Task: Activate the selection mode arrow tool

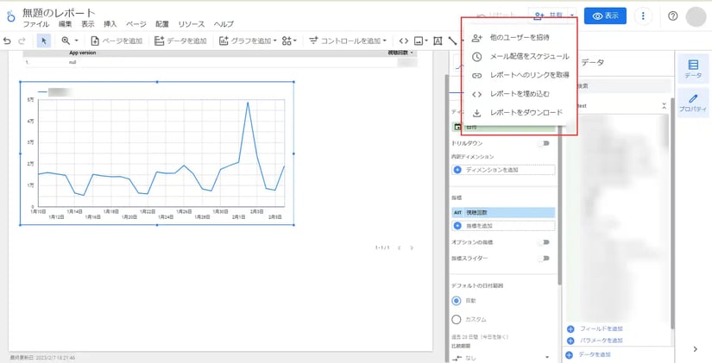Action: (44, 41)
